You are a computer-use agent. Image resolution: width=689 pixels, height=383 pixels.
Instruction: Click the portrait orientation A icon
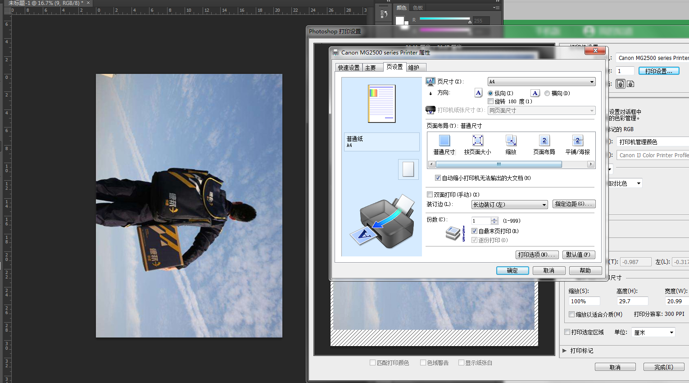[479, 93]
